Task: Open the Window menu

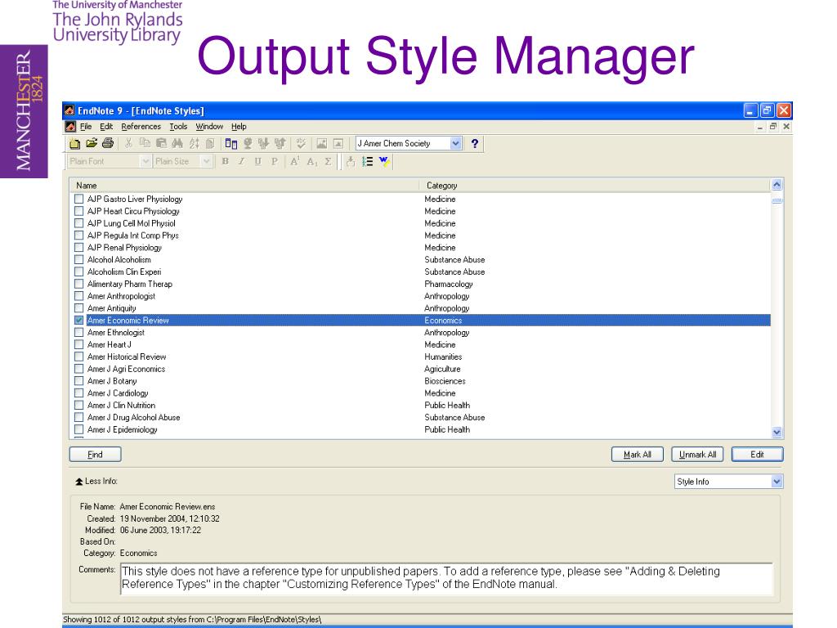Action: coord(209,127)
